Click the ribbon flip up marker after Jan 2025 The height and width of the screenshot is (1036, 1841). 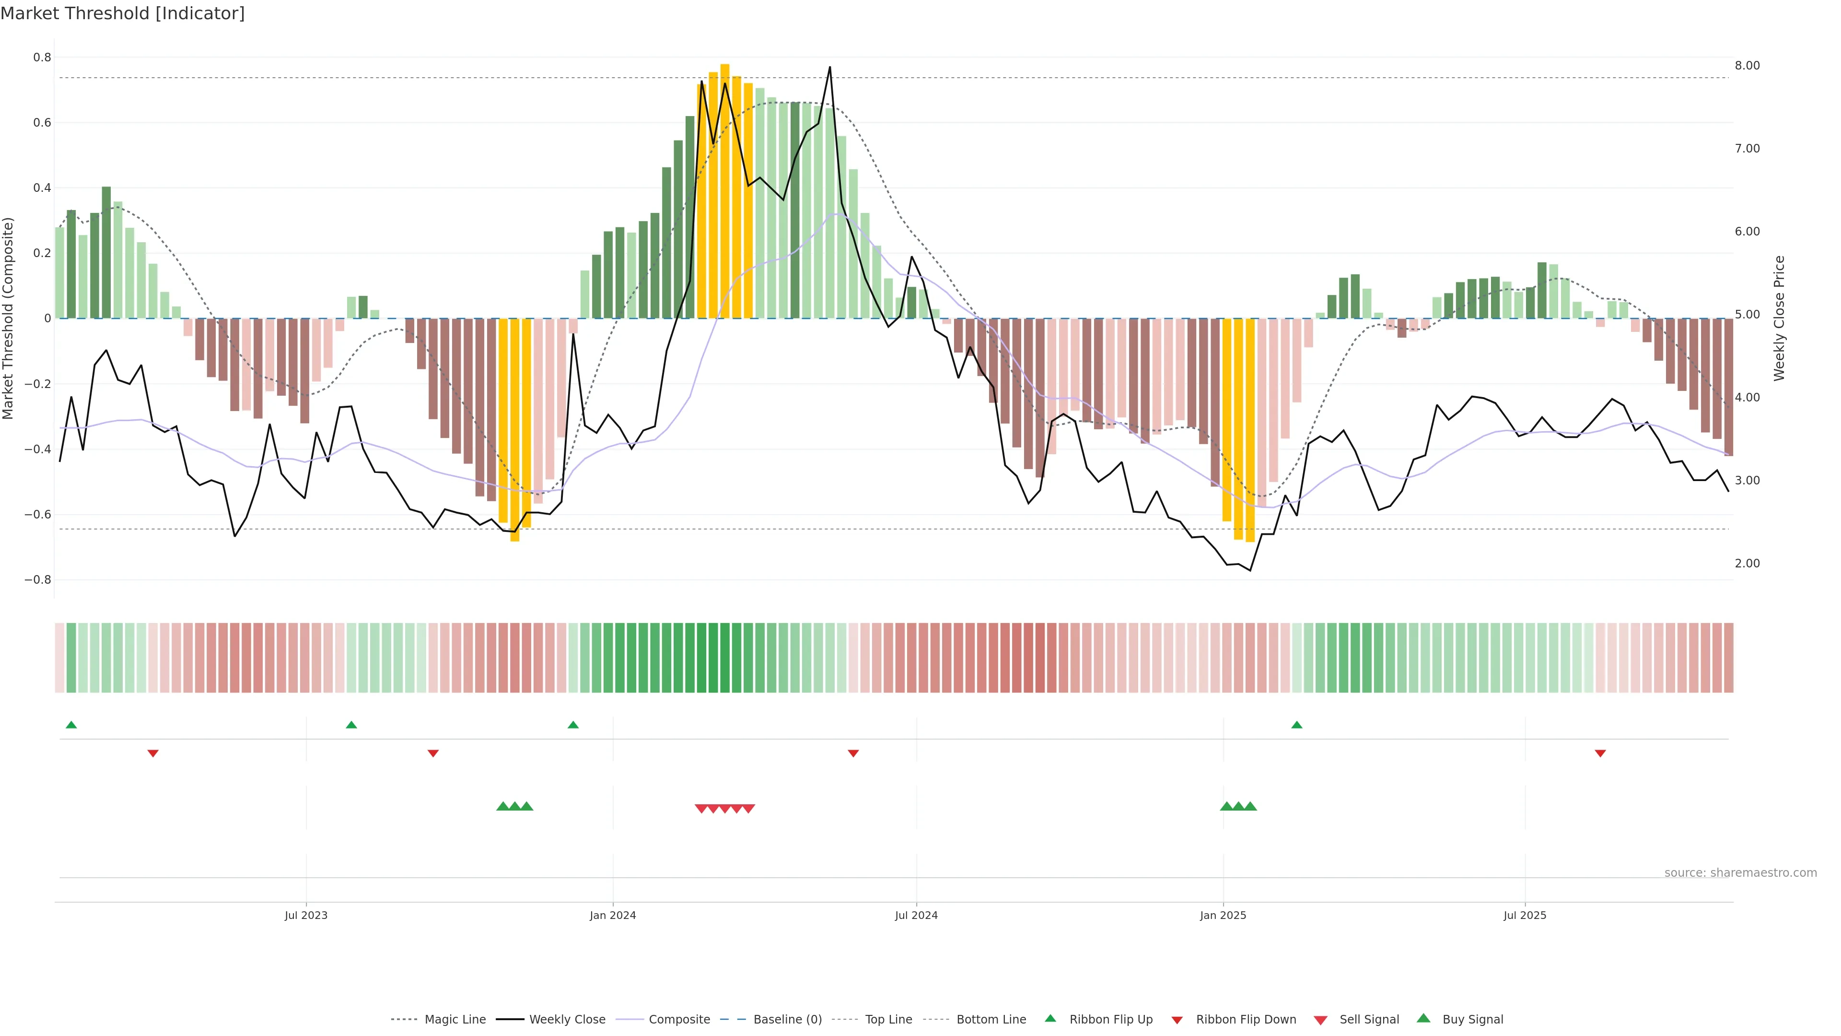1296,725
